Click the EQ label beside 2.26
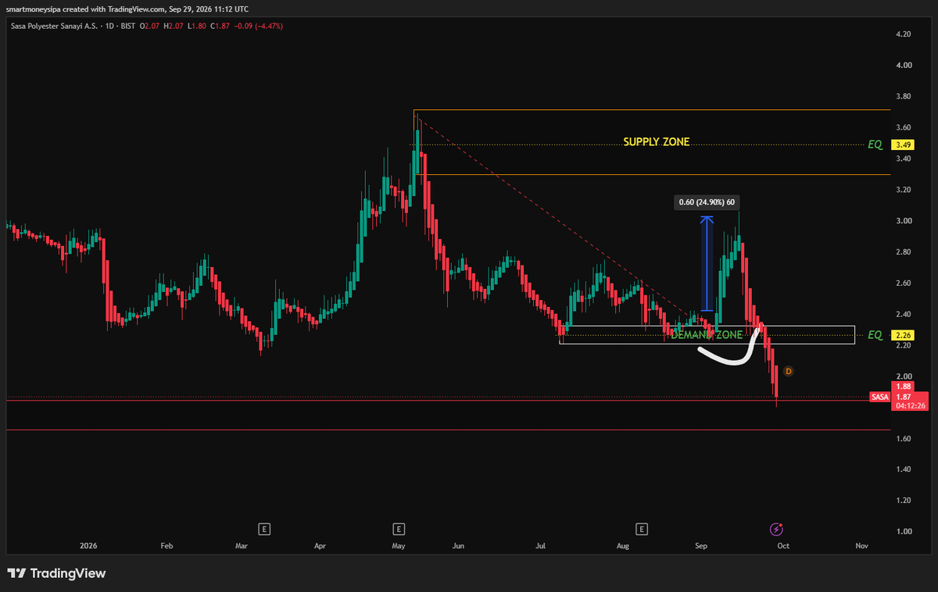The width and height of the screenshot is (938, 592). point(875,335)
